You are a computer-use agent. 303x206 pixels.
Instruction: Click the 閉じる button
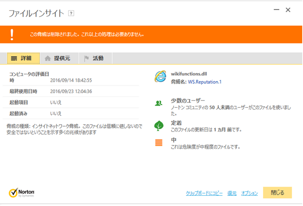pyautogui.click(x=277, y=192)
